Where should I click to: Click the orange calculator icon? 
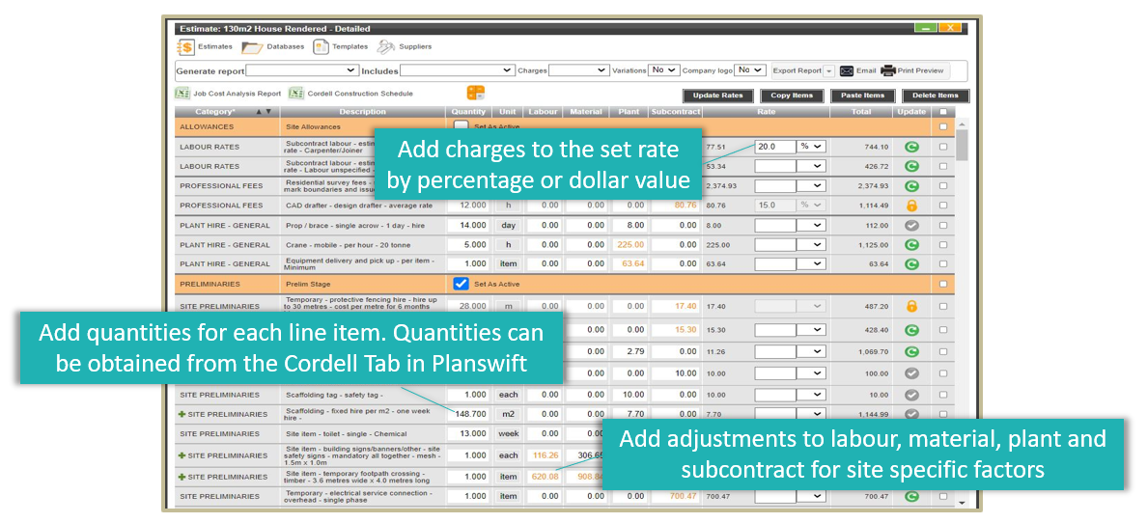[x=475, y=93]
